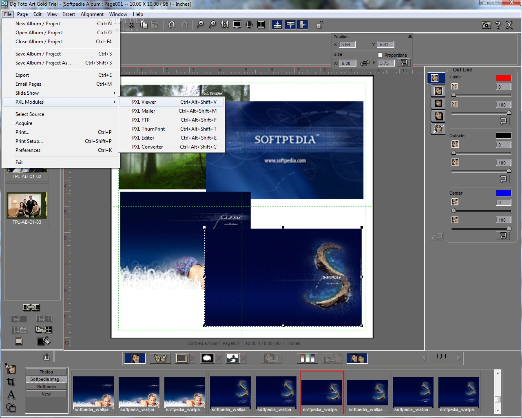The width and height of the screenshot is (522, 418).
Task: Click the swap templates double-arrow icon
Action: [31, 307]
